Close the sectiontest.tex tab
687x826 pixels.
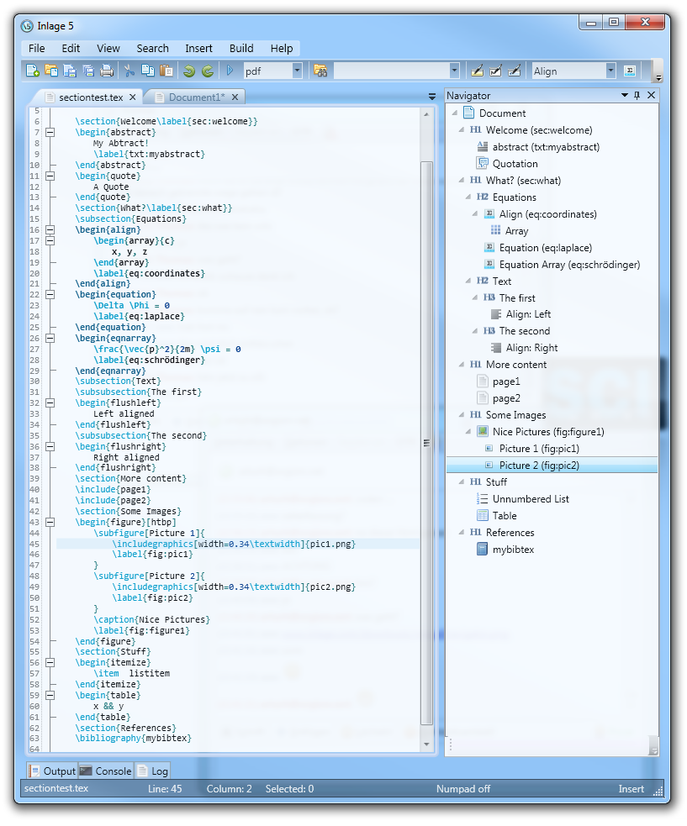click(133, 97)
